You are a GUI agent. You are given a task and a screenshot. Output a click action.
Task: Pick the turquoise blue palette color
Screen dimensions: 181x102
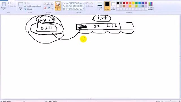(140, 3)
